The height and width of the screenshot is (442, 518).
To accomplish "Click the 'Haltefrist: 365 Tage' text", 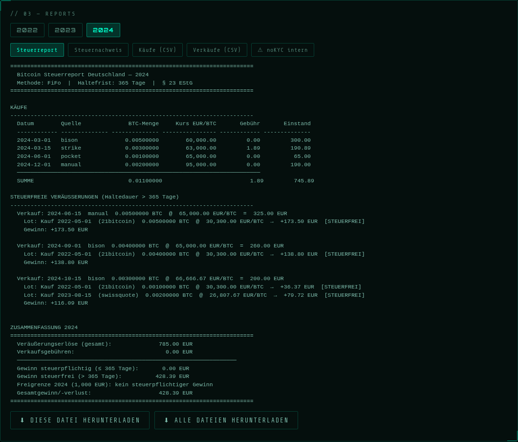I will 111,83.
